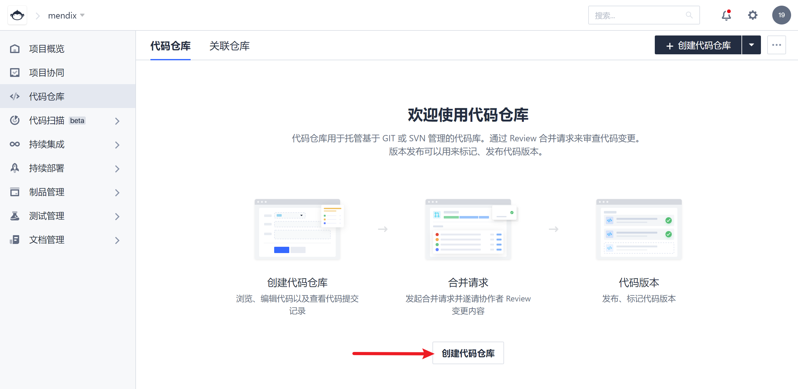Click the monkey logo home icon
Screen dimensions: 798x389
(x=17, y=15)
